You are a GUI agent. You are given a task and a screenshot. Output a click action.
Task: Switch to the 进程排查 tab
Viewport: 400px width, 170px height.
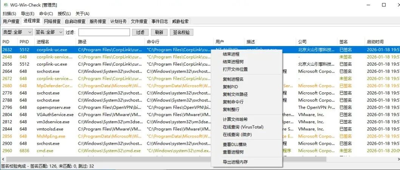(32, 21)
